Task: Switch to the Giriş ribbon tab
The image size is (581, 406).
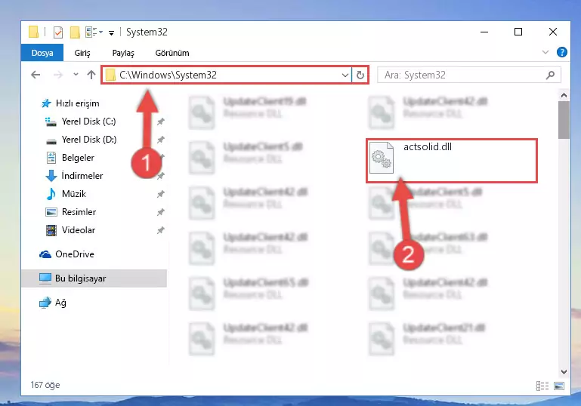Action: pos(82,53)
